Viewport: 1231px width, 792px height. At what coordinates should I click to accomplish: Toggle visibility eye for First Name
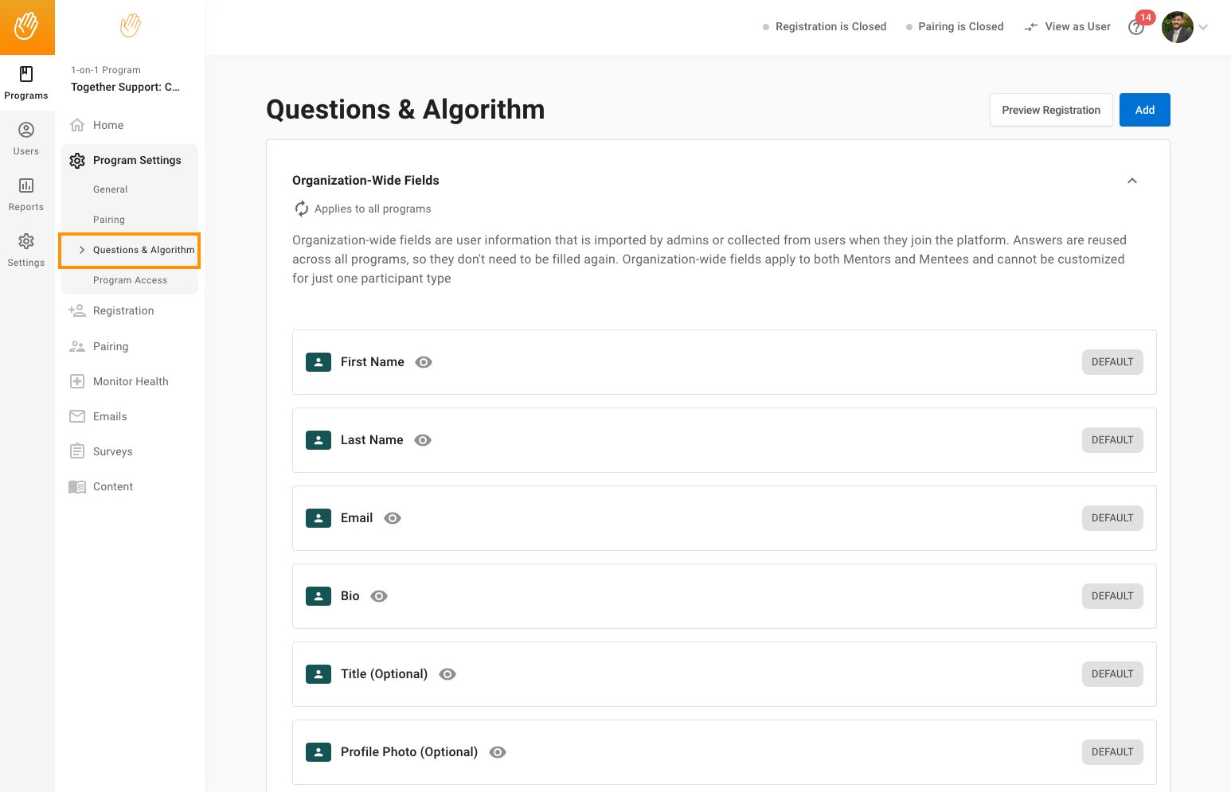tap(424, 362)
